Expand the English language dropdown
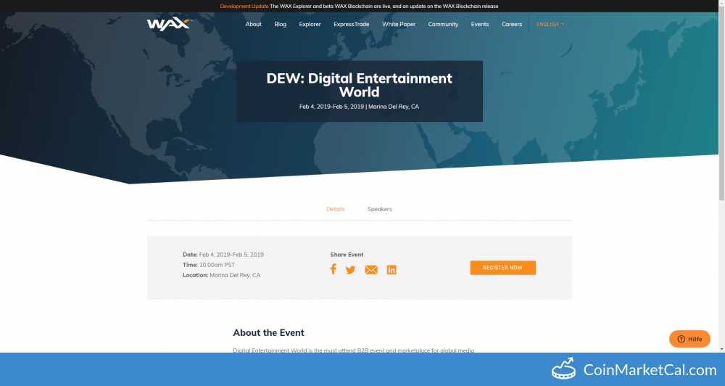 pos(550,24)
